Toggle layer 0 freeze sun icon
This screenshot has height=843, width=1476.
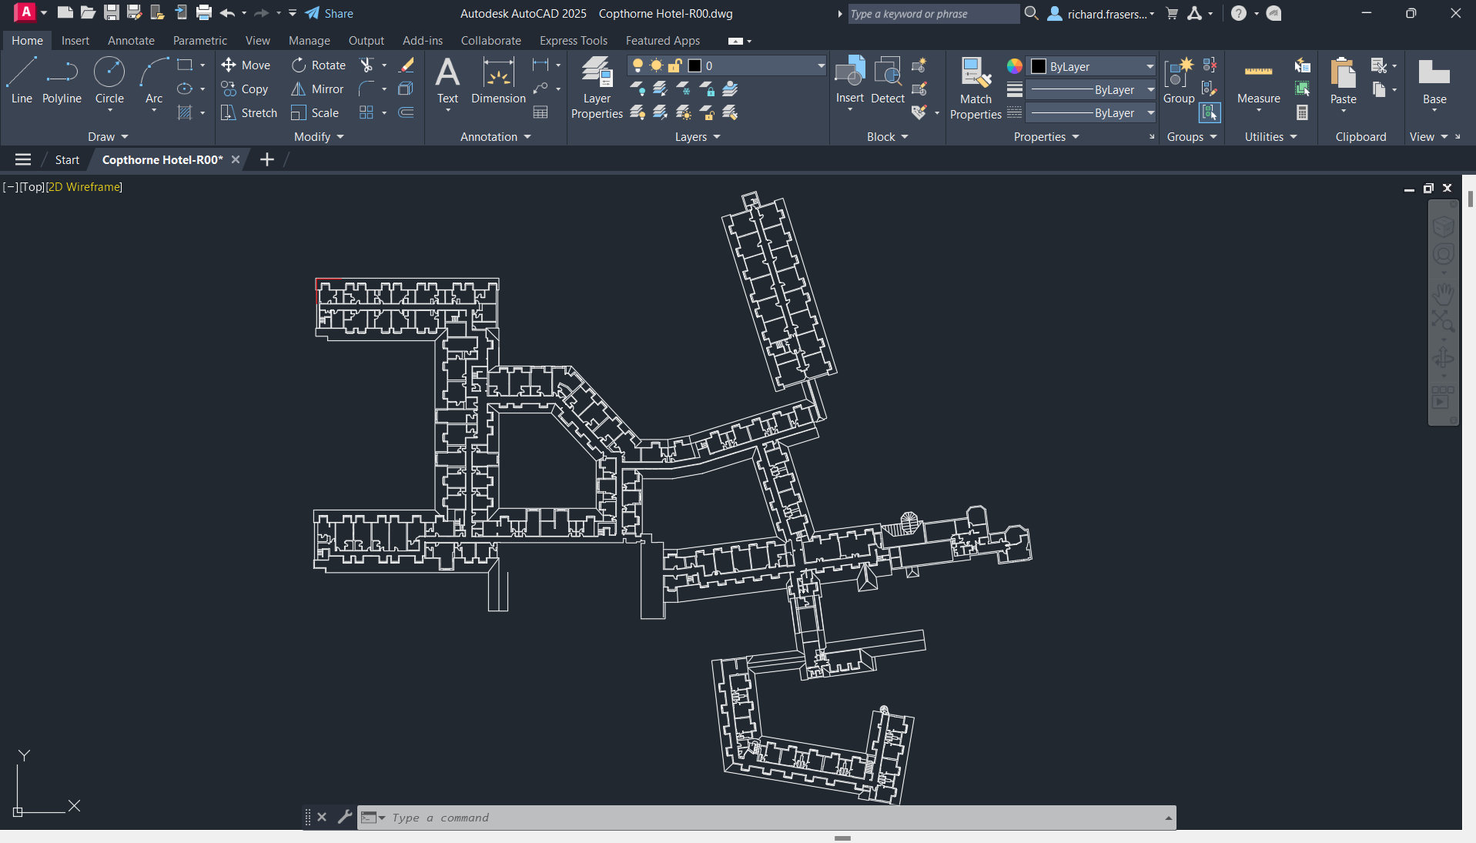[x=656, y=66]
